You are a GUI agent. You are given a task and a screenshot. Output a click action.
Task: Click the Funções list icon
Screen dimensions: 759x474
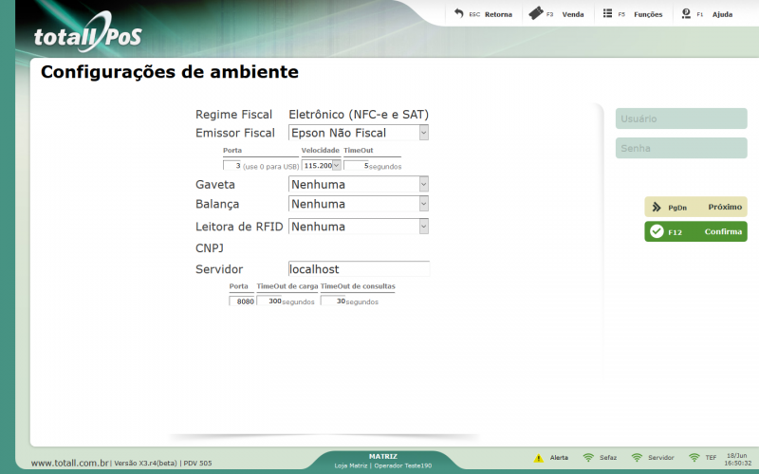(607, 13)
